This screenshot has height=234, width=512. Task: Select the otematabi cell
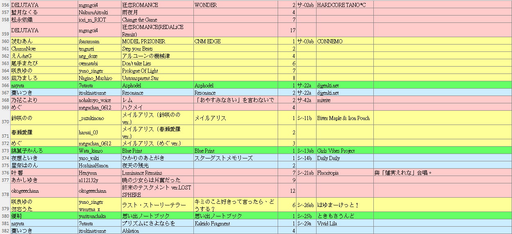tap(99, 63)
